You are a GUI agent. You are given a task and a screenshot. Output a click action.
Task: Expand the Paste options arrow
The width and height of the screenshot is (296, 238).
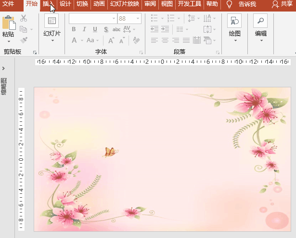[9, 41]
